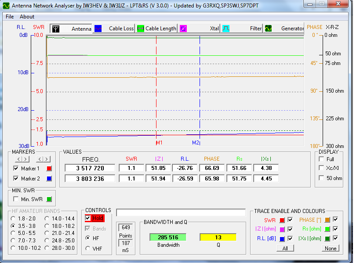Click the Marker 1 frequency field
Screen dimensions: 360x263
[90, 168]
